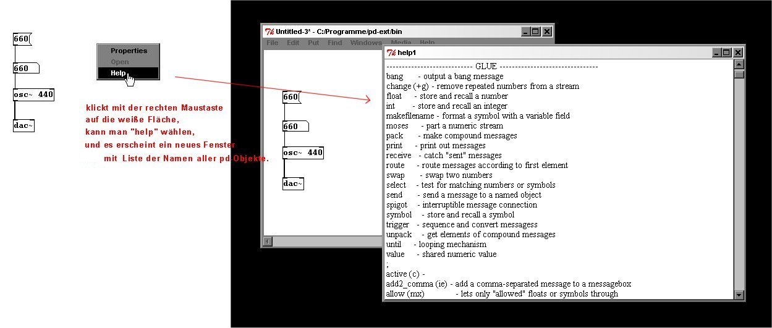Screen dimensions: 772x328
Task: Expand the Find menu in Untitled-3
Action: [334, 43]
